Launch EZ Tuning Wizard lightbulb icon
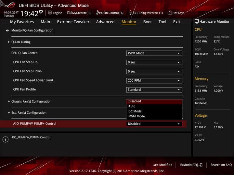The image size is (234, 175). point(130,13)
